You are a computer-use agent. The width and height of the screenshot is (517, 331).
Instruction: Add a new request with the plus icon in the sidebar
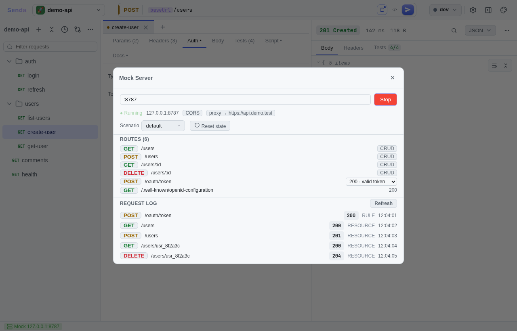coord(39,29)
